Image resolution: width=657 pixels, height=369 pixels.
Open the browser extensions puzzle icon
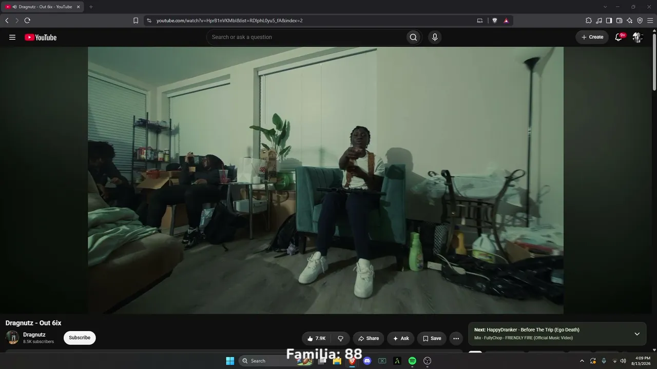(x=589, y=20)
